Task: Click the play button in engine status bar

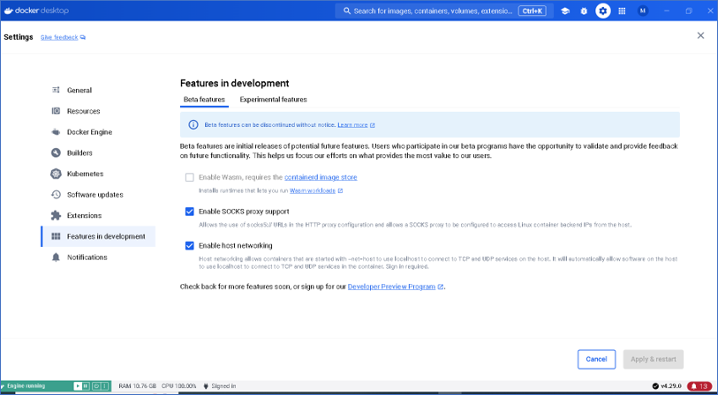Action: [78, 386]
